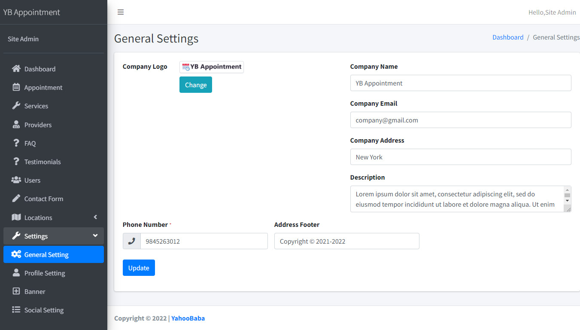Viewport: 580px width, 330px height.
Task: Click the Banner plus-square icon
Action: pyautogui.click(x=16, y=291)
